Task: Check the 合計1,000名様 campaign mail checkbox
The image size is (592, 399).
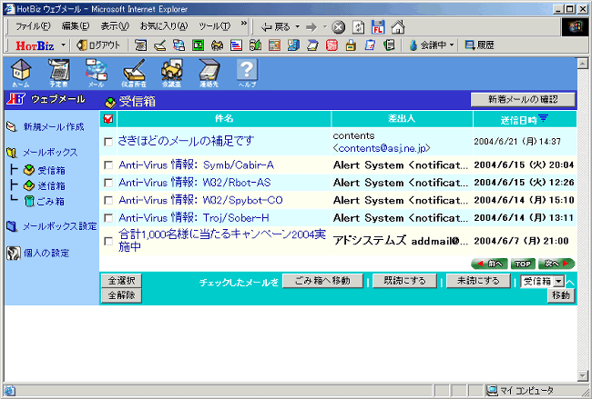Action: (x=108, y=241)
